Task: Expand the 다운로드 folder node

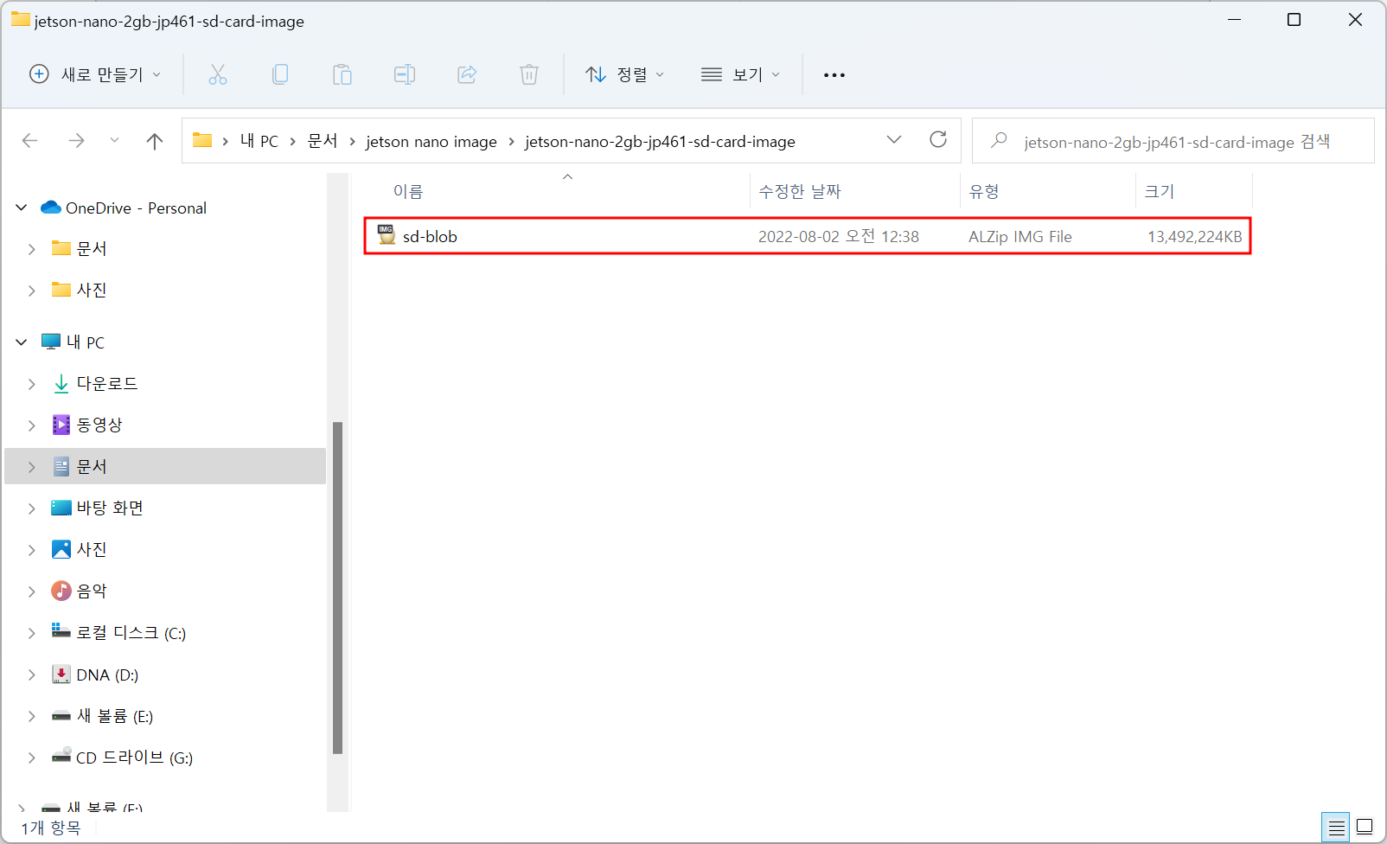Action: (32, 384)
